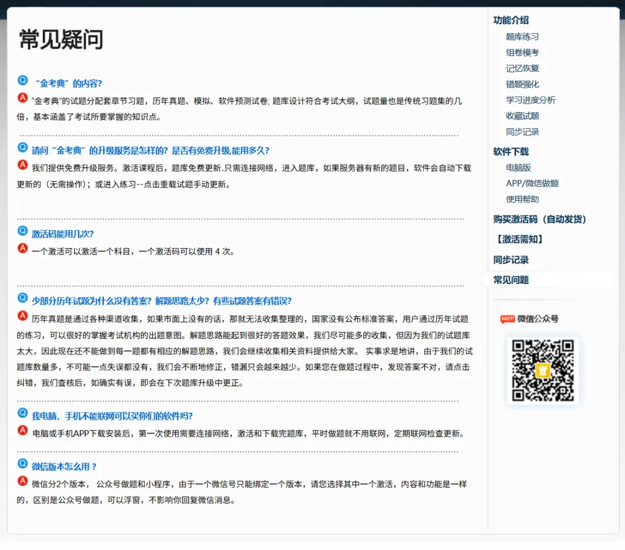The image size is (625, 550).
Task: Open the APP/微信做题 download link
Action: point(532,183)
